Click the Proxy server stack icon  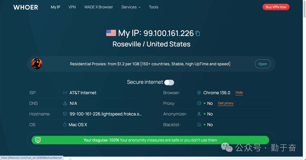199,103
